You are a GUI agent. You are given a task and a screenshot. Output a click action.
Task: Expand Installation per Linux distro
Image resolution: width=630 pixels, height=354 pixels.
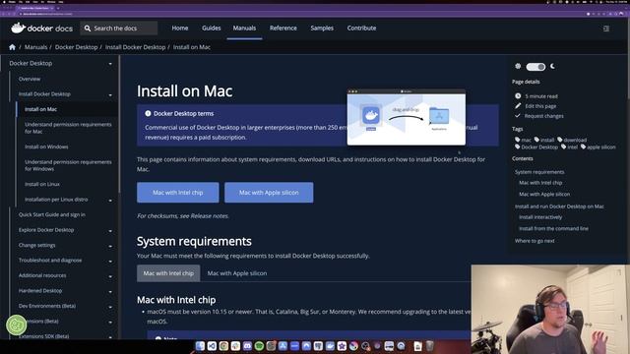coord(110,201)
